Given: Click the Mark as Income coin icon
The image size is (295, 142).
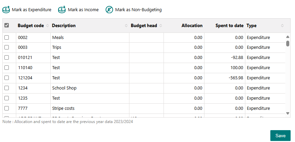Looking at the screenshot, I should tap(62, 9).
